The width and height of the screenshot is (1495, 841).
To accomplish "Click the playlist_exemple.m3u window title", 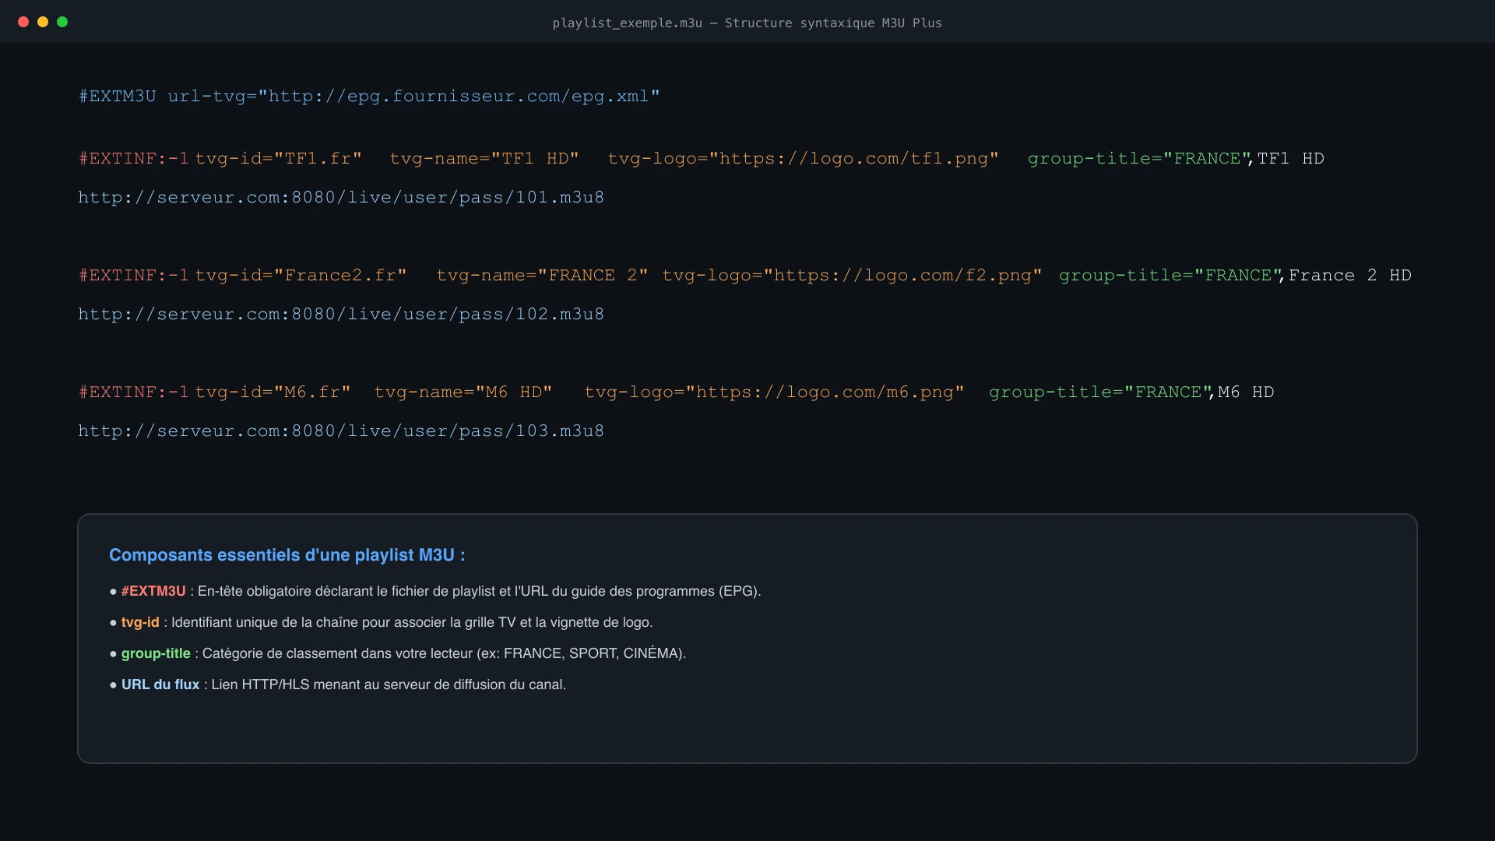I will tap(747, 23).
